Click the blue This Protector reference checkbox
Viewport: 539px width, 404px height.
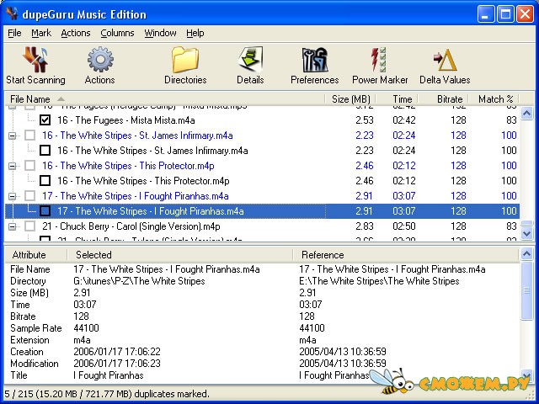click(x=30, y=166)
